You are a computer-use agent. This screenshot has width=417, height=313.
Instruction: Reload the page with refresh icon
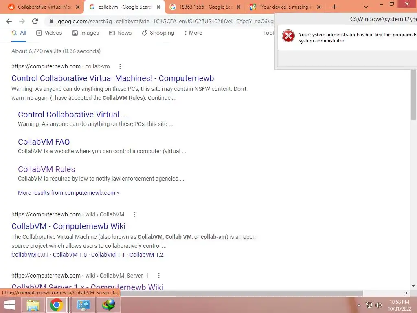coord(35,21)
